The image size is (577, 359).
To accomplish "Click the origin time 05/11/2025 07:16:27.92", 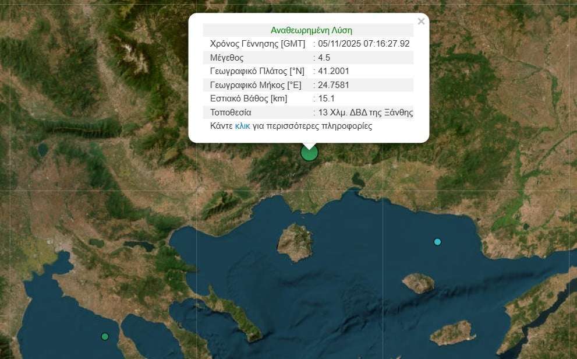I will pyautogui.click(x=363, y=44).
